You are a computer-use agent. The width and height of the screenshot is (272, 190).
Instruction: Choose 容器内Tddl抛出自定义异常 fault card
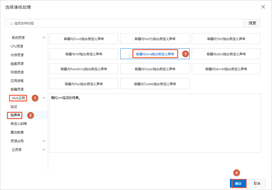coord(226,39)
